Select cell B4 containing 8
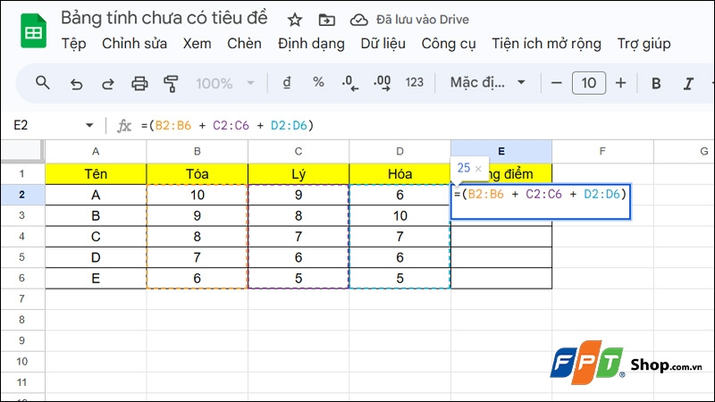This screenshot has height=402, width=715. [197, 237]
